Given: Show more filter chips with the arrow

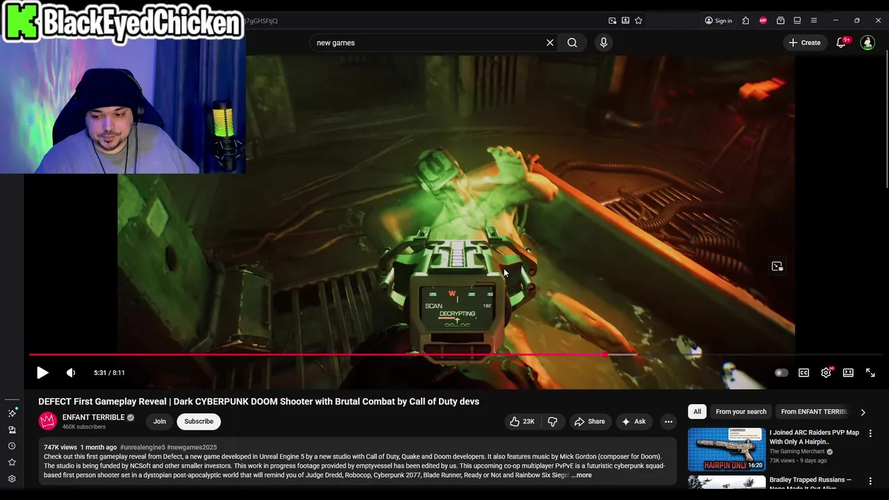Looking at the screenshot, I should (863, 412).
